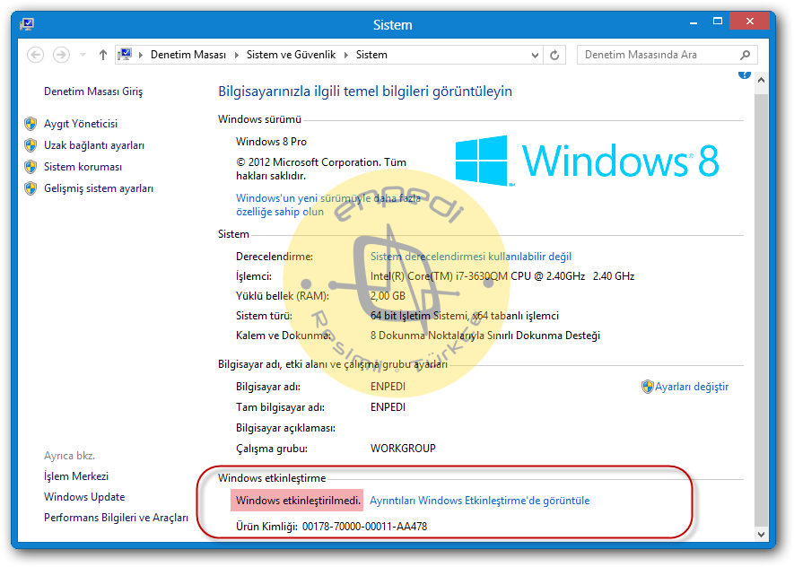
Task: Open Uzak bağlantı ayarları
Action: pyautogui.click(x=94, y=145)
